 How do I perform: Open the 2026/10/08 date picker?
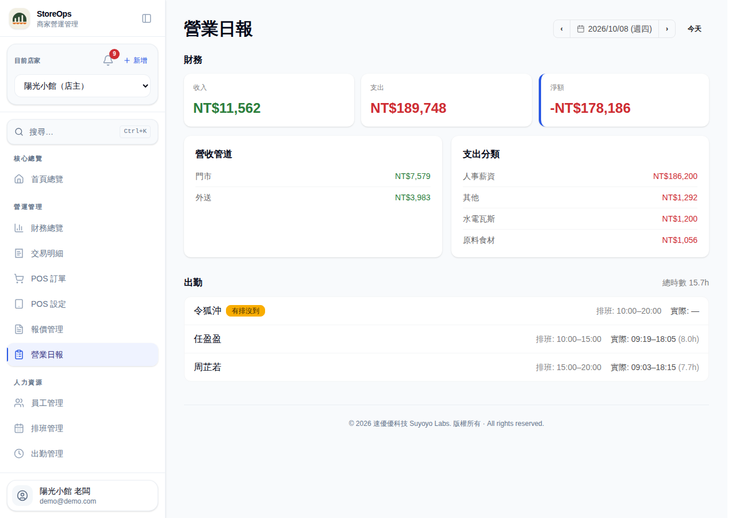[x=614, y=29]
